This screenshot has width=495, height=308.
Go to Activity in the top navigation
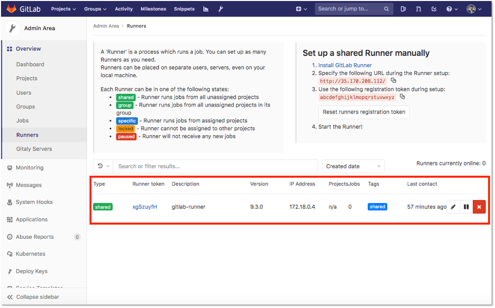124,9
